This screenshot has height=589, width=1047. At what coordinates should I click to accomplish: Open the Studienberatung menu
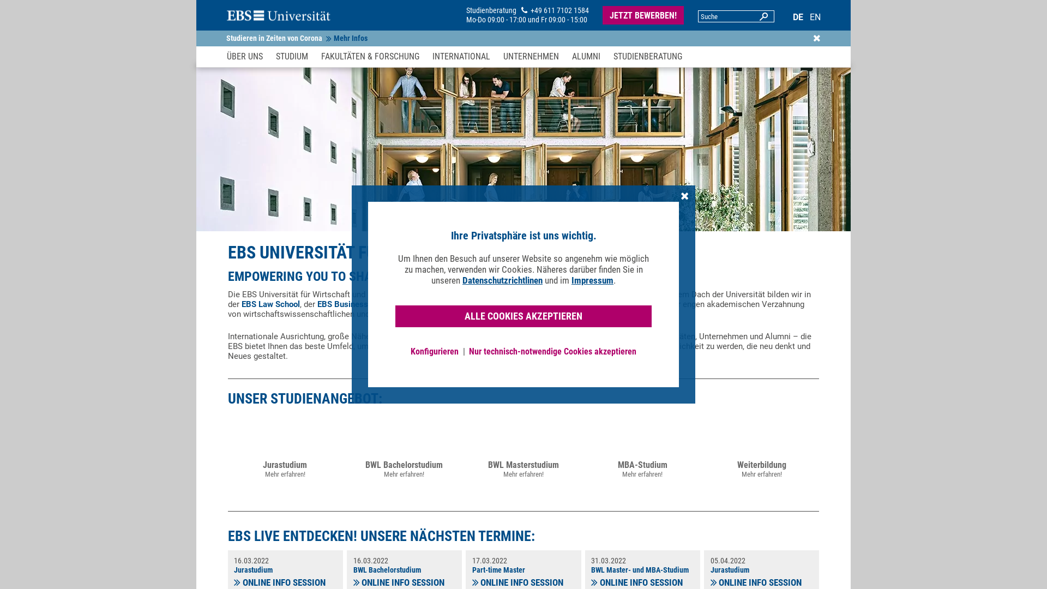pyautogui.click(x=648, y=57)
